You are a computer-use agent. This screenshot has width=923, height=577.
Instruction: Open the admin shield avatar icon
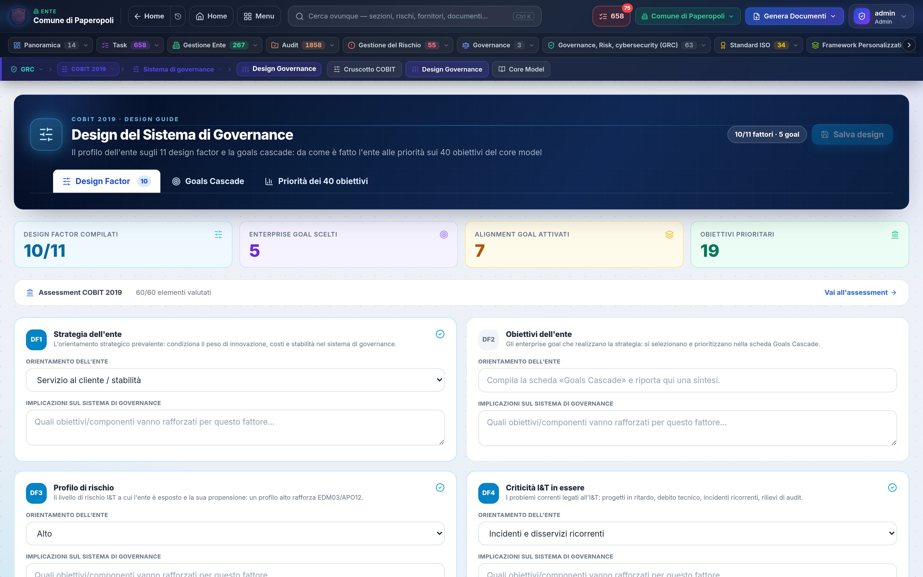[x=862, y=16]
